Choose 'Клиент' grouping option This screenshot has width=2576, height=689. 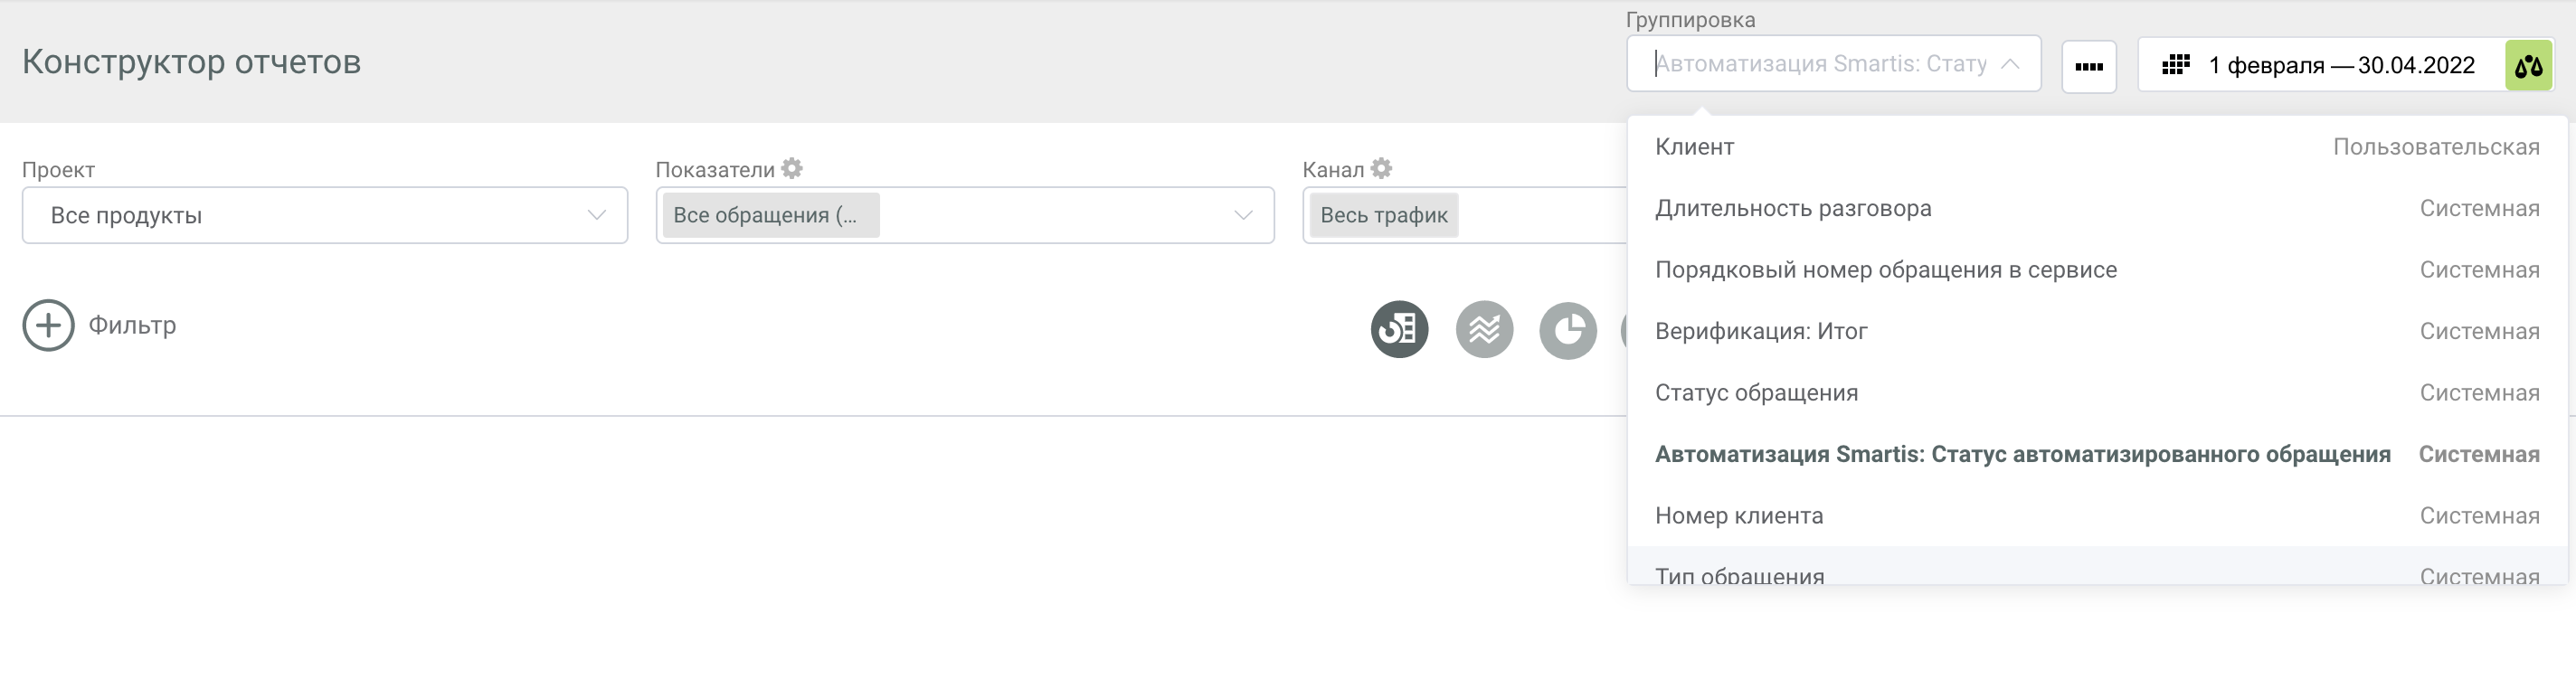click(x=1695, y=147)
